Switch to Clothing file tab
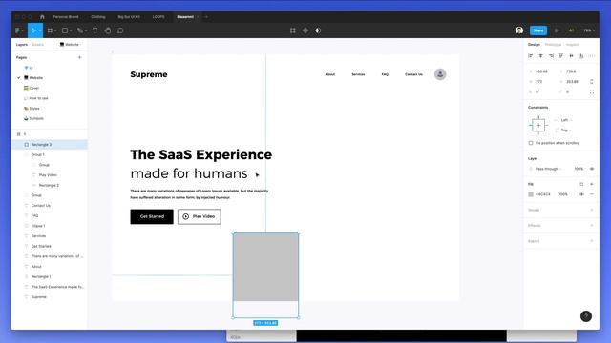Image resolution: width=611 pixels, height=343 pixels. [98, 17]
